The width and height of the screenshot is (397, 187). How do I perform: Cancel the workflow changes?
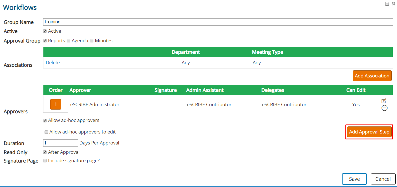[x=383, y=179]
